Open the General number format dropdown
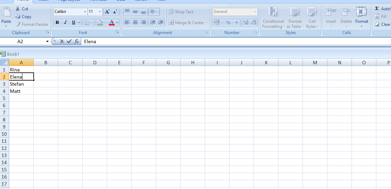 point(255,12)
